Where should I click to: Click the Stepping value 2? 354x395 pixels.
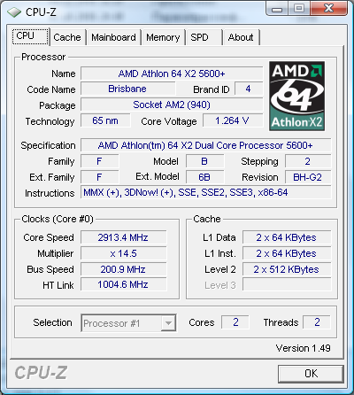click(308, 161)
